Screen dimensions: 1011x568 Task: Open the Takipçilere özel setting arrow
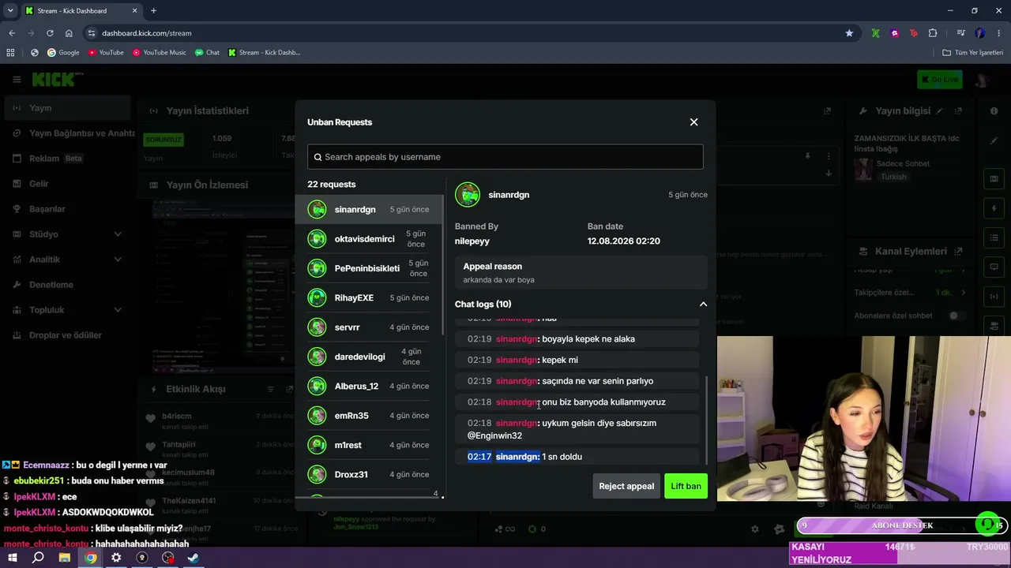point(963,293)
